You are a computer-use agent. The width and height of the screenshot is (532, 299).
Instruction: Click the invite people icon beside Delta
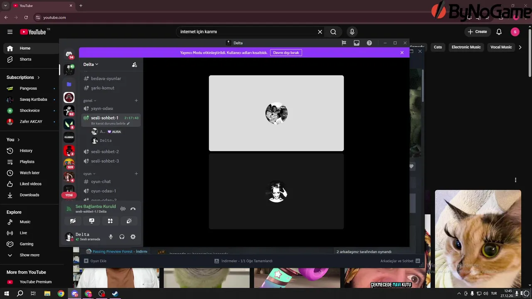coord(134,64)
